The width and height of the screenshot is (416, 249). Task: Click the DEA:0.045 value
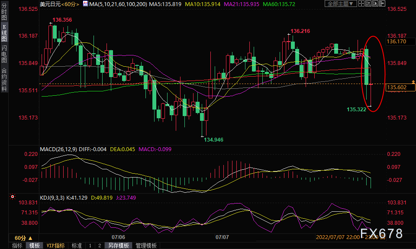pos(123,149)
